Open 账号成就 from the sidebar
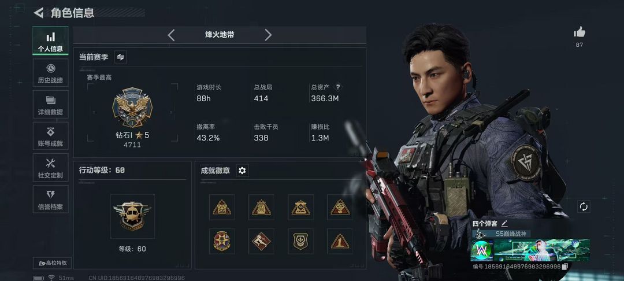 (50, 136)
